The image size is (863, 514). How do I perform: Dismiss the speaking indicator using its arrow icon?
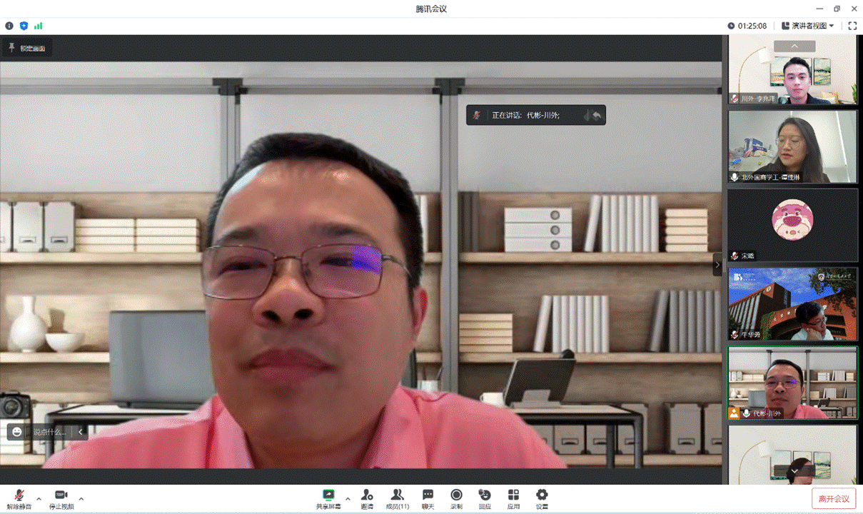[596, 115]
